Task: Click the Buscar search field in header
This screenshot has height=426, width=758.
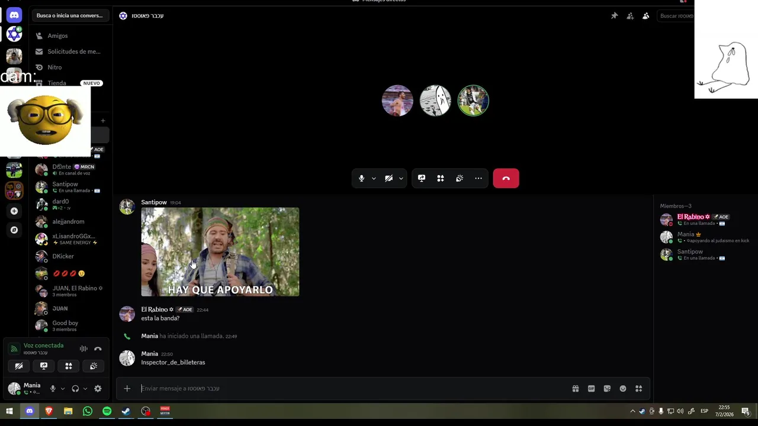Action: (x=676, y=16)
